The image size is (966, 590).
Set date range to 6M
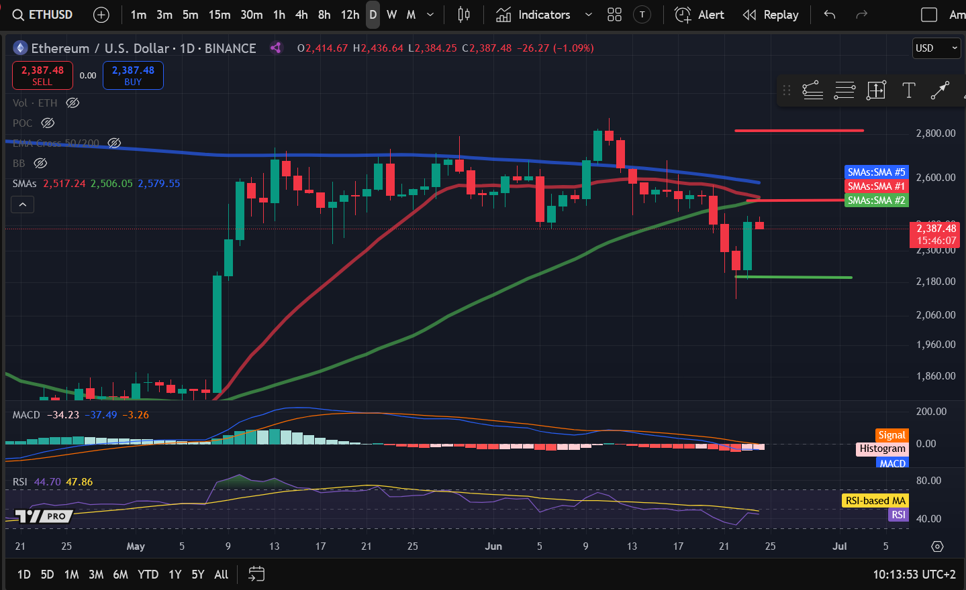(120, 575)
